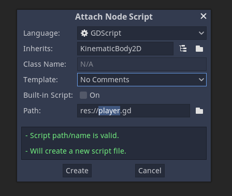This screenshot has height=196, width=232.
Task: Focus the Inherits field containing KinematicBody2D
Action: [125, 49]
